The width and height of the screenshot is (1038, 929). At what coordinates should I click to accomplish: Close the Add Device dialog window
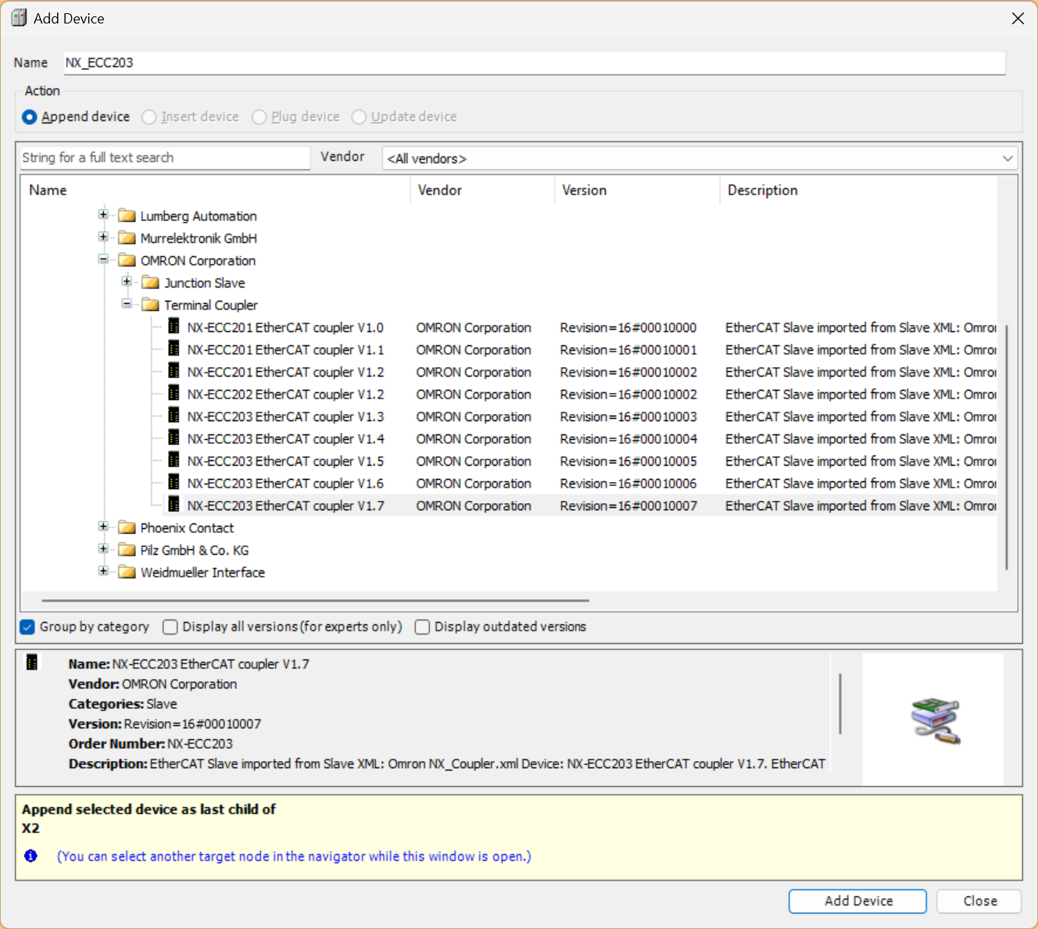point(1018,18)
